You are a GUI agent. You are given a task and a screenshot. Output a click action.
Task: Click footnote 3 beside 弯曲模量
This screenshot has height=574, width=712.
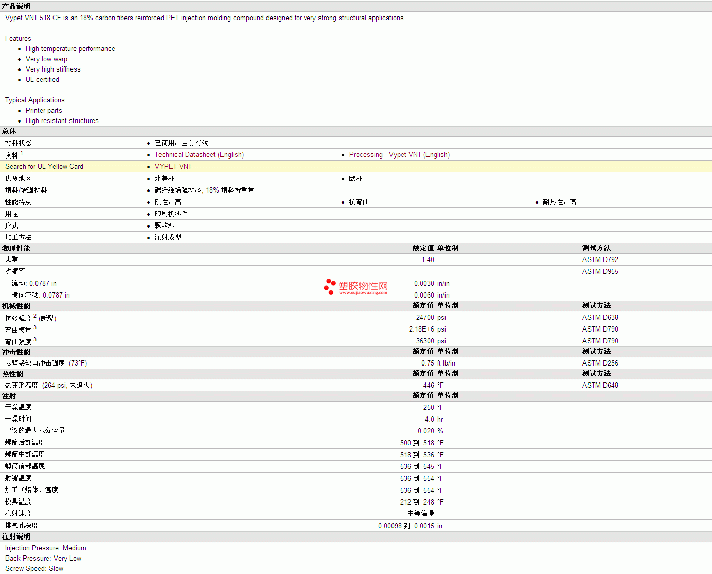[x=35, y=327]
